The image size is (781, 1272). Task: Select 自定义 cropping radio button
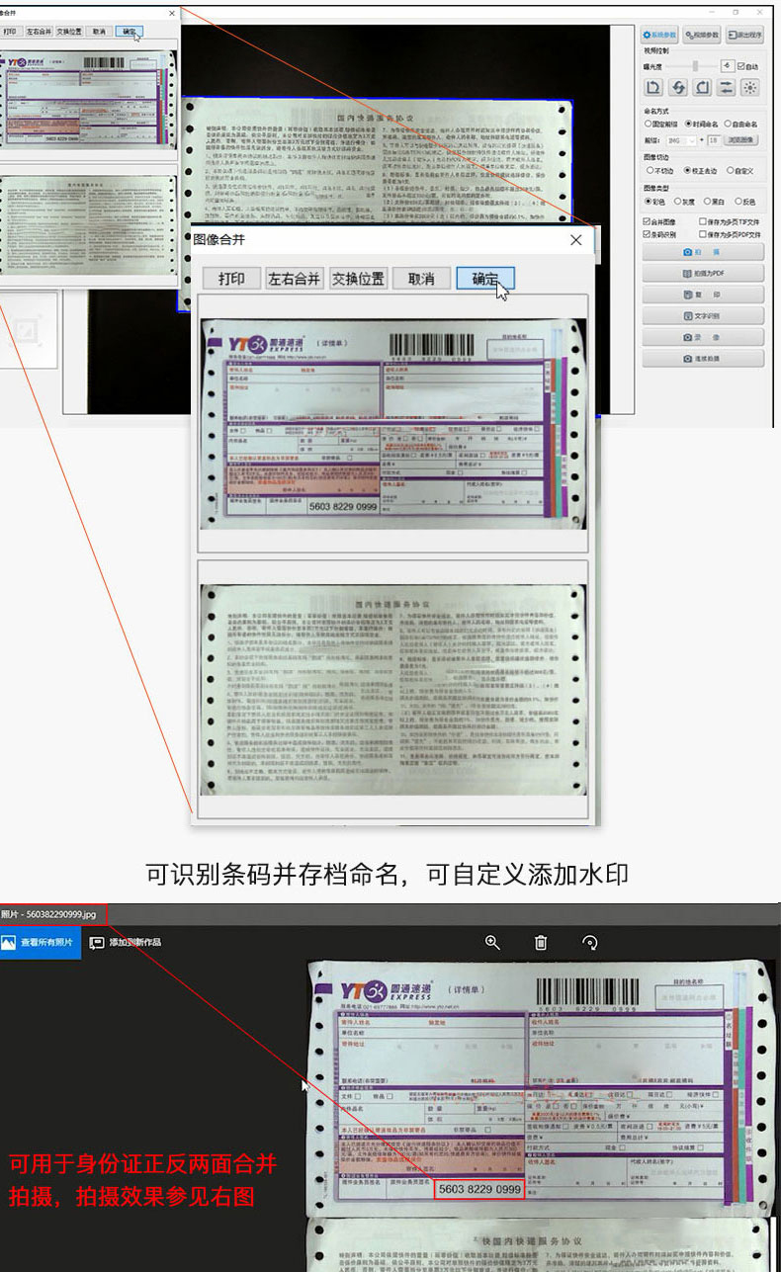coord(739,171)
